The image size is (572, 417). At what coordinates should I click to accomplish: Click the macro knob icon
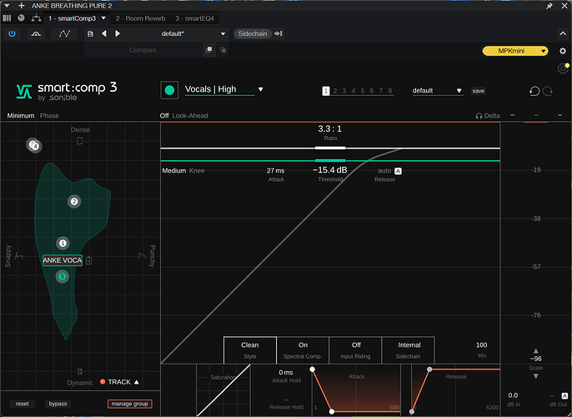21,18
